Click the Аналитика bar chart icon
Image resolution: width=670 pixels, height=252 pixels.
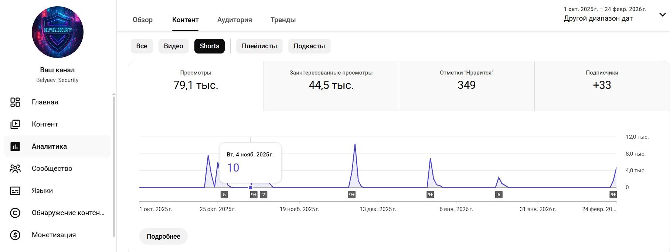(x=15, y=146)
